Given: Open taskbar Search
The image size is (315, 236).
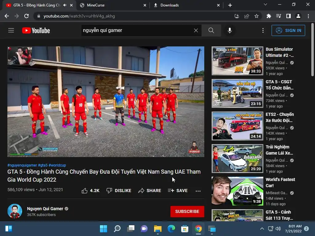Looking at the screenshot, I should [x=117, y=229].
